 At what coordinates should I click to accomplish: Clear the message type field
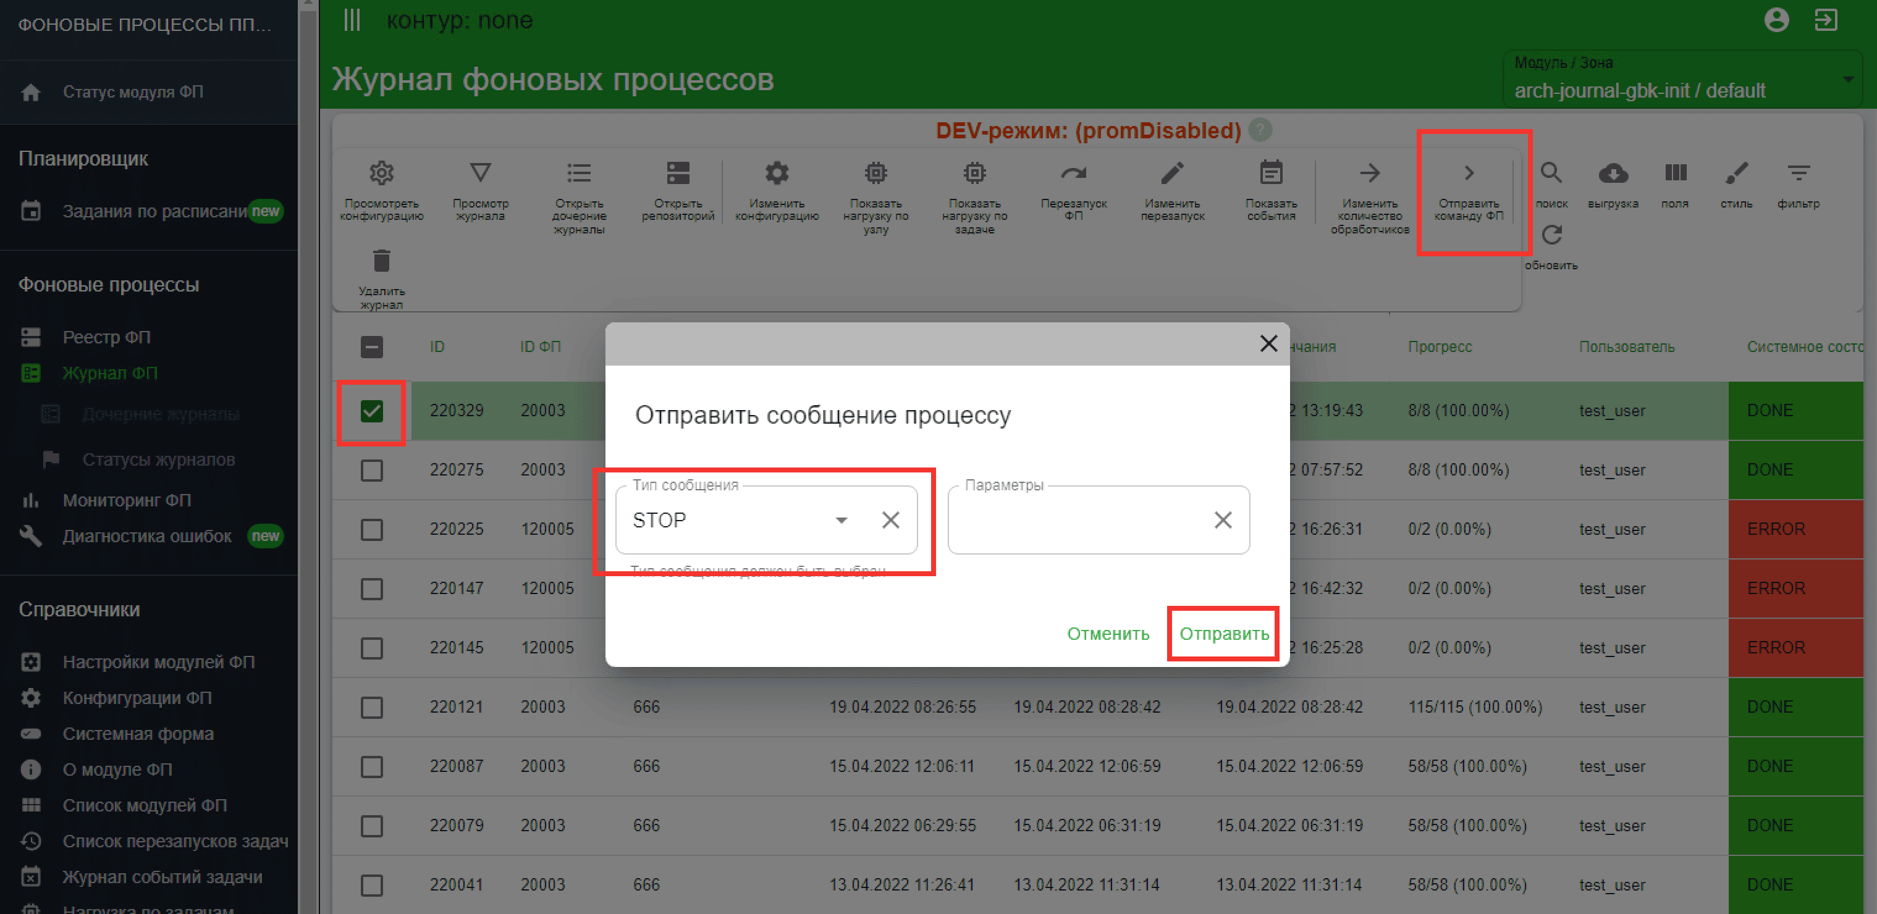(x=890, y=520)
